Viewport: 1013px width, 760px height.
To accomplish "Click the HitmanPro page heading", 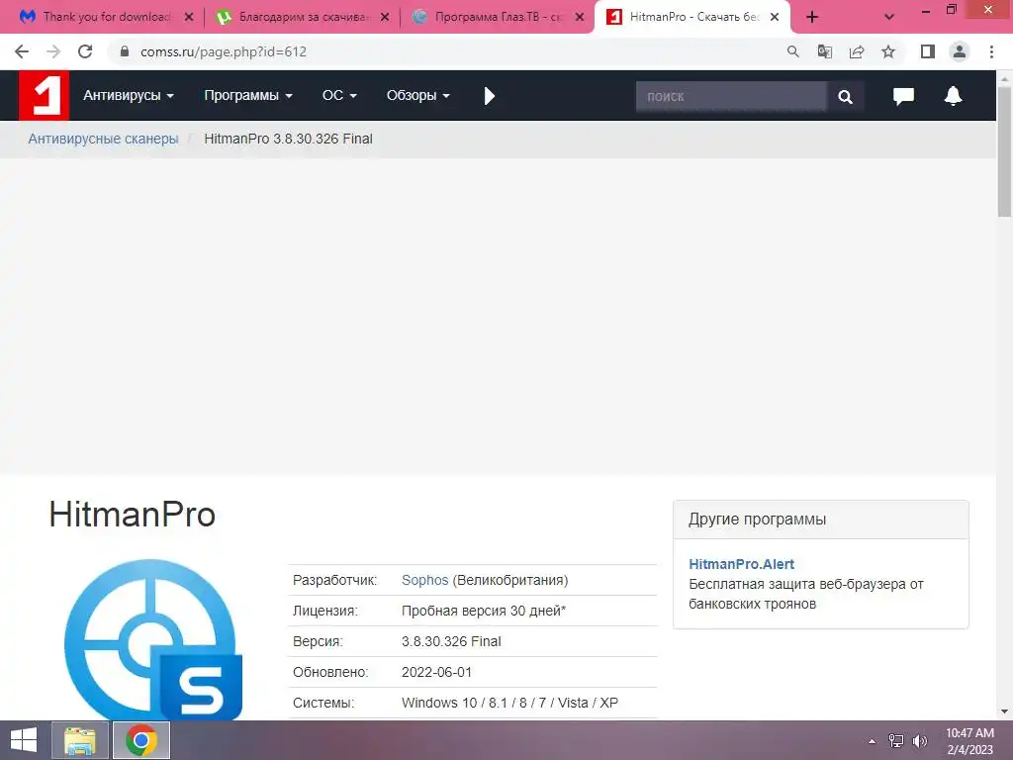I will [133, 515].
